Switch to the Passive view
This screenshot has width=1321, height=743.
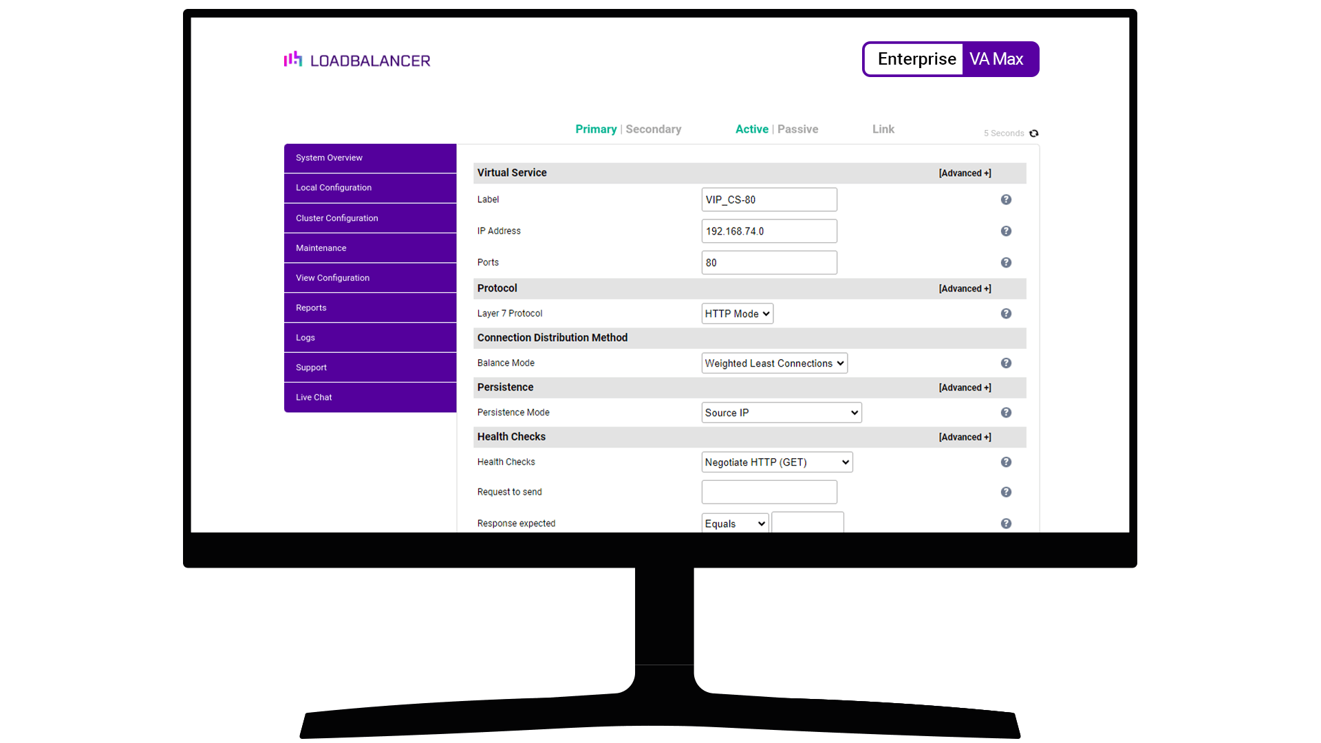[797, 129]
